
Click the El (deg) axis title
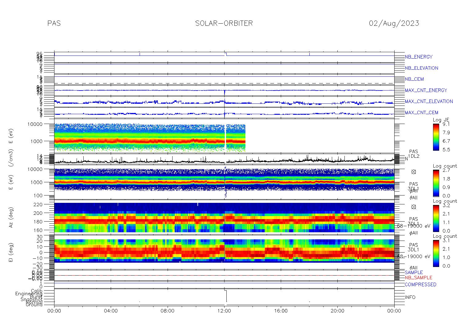pyautogui.click(x=11, y=252)
